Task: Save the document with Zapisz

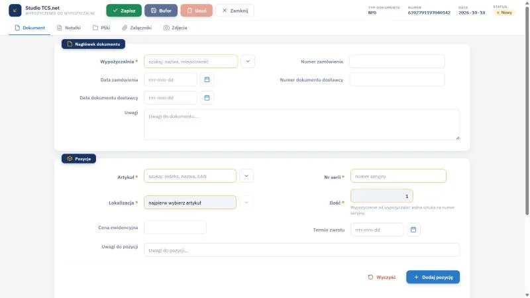Action: 124,11
